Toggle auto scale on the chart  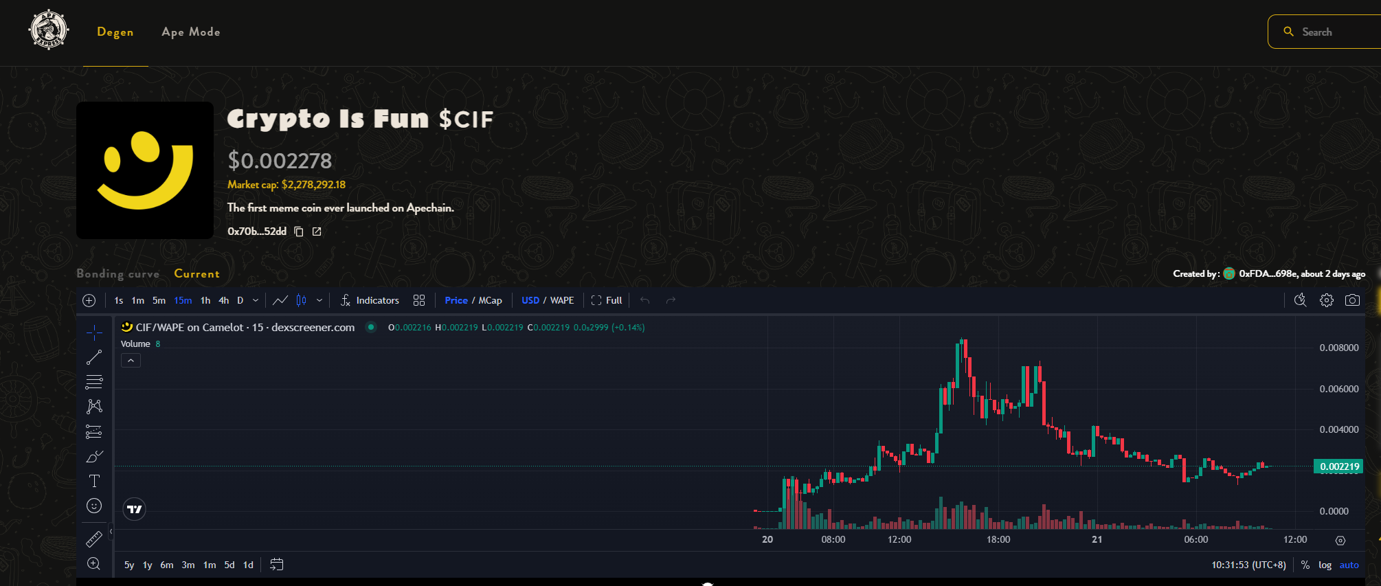[x=1349, y=565]
